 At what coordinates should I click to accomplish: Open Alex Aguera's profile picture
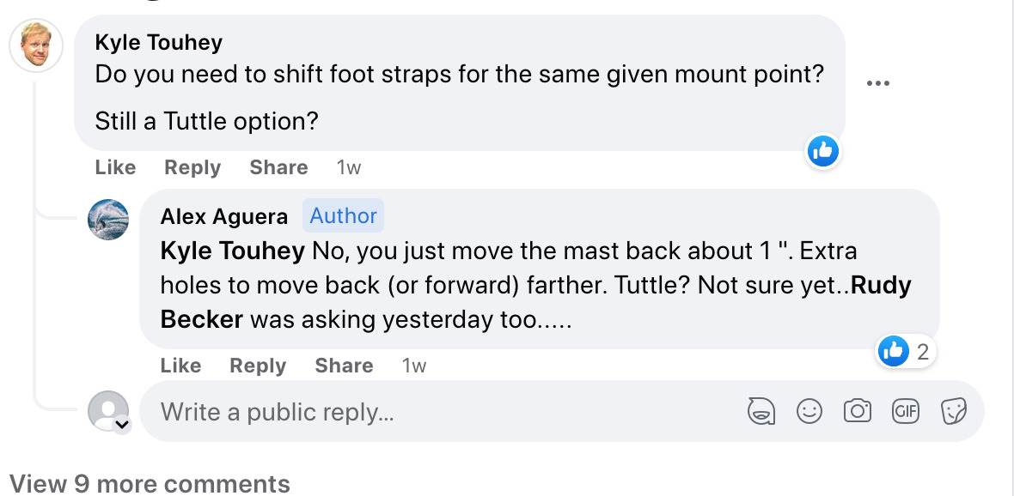pyautogui.click(x=108, y=220)
